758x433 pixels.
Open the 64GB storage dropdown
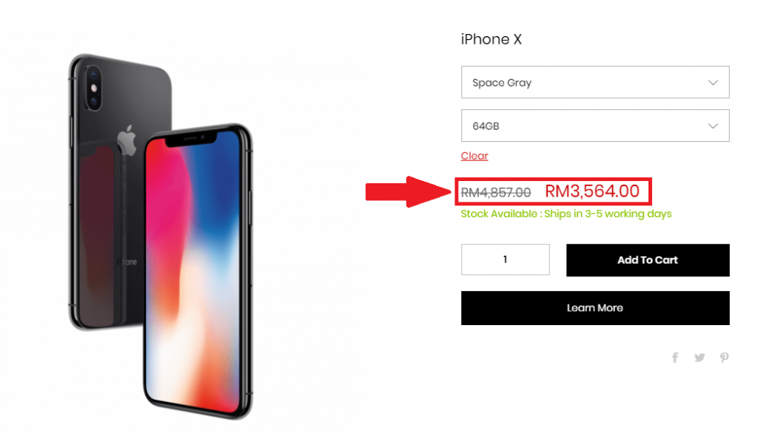click(x=595, y=126)
